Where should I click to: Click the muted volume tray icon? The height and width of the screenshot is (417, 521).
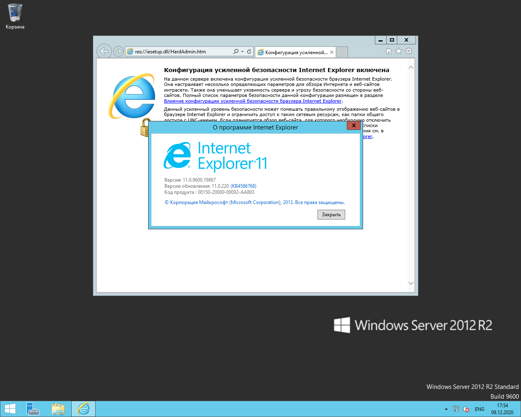[x=466, y=409]
